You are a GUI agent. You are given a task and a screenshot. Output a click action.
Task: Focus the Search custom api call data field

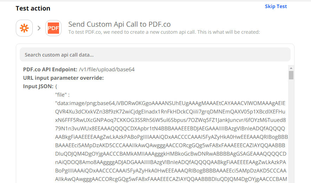point(155,55)
